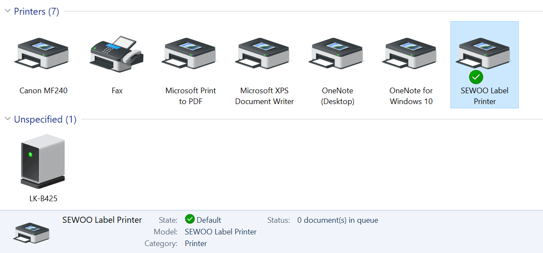The width and height of the screenshot is (543, 253).
Task: Click the Microsoft Print to PDF label
Action: point(191,96)
